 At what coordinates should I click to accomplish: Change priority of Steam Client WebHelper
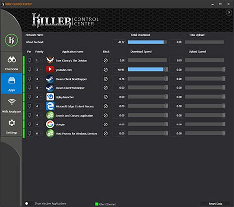point(39,88)
